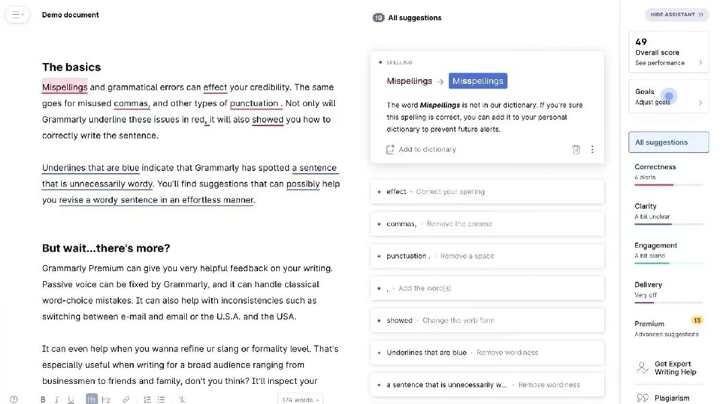
Task: Click the underlined word 'showed' in document
Action: click(x=268, y=119)
